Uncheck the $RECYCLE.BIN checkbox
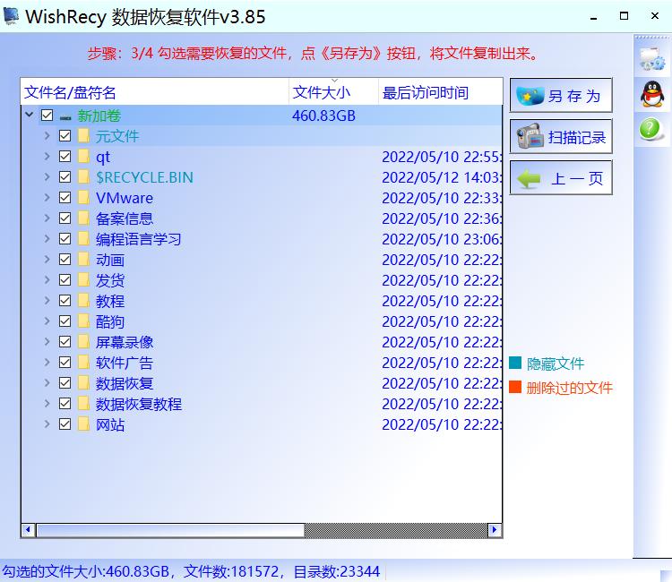672x582 pixels. 65,177
